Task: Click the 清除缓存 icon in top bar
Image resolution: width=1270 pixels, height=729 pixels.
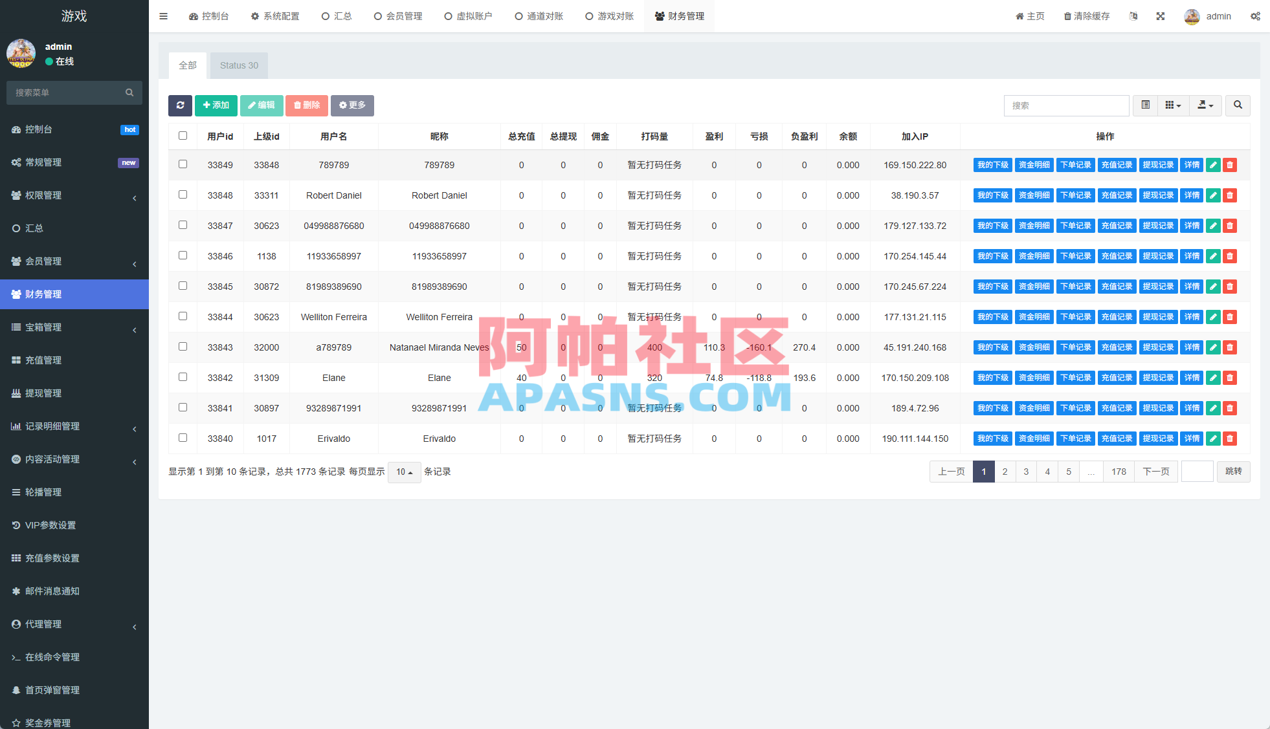Action: pos(1086,16)
